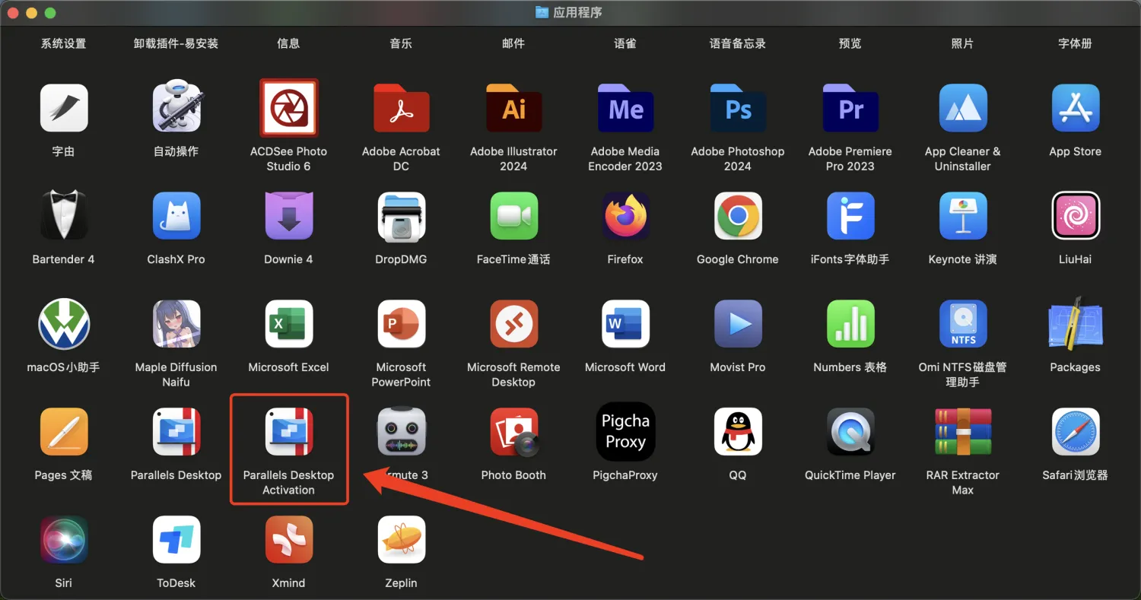The height and width of the screenshot is (600, 1141).
Task: Click the 字体册 app label
Action: point(1076,43)
